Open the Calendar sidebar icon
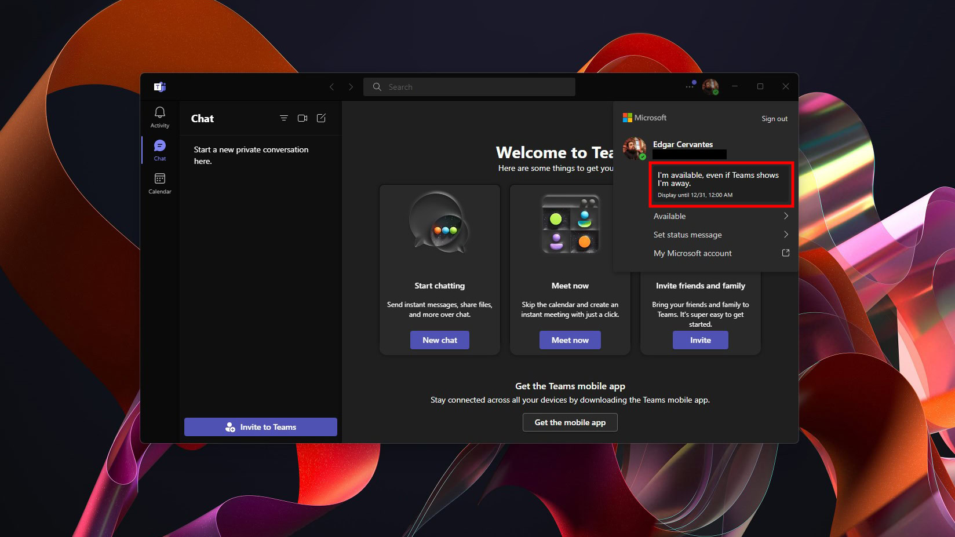 (x=160, y=182)
